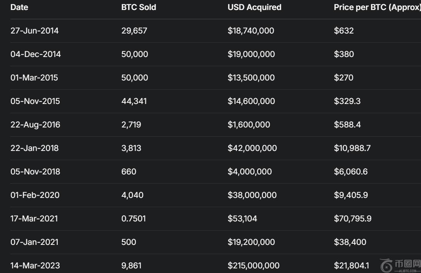Click the Date column header
The width and height of the screenshot is (421, 273).
click(19, 7)
